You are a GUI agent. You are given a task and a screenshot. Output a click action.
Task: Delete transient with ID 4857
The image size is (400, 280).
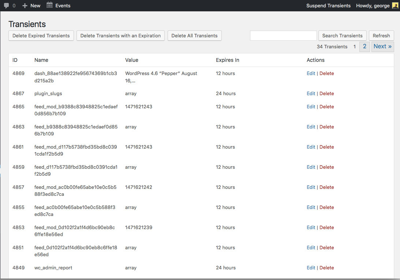point(326,187)
